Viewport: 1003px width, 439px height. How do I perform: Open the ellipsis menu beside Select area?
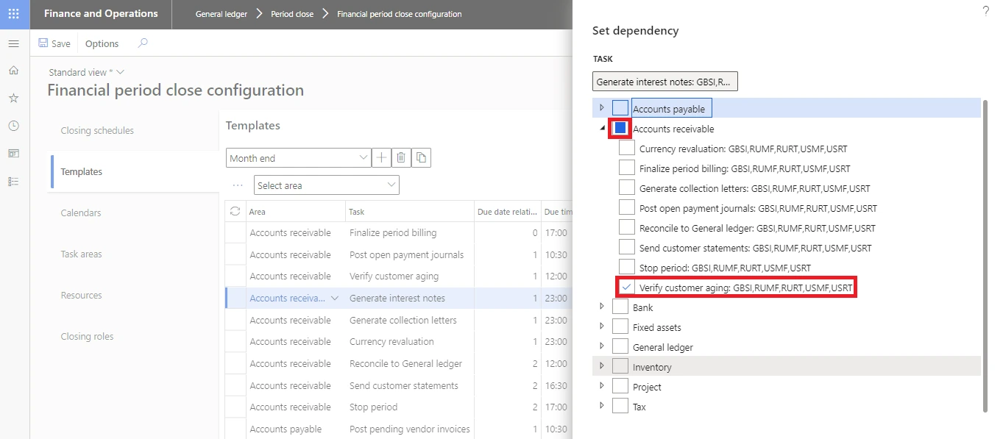(x=238, y=185)
